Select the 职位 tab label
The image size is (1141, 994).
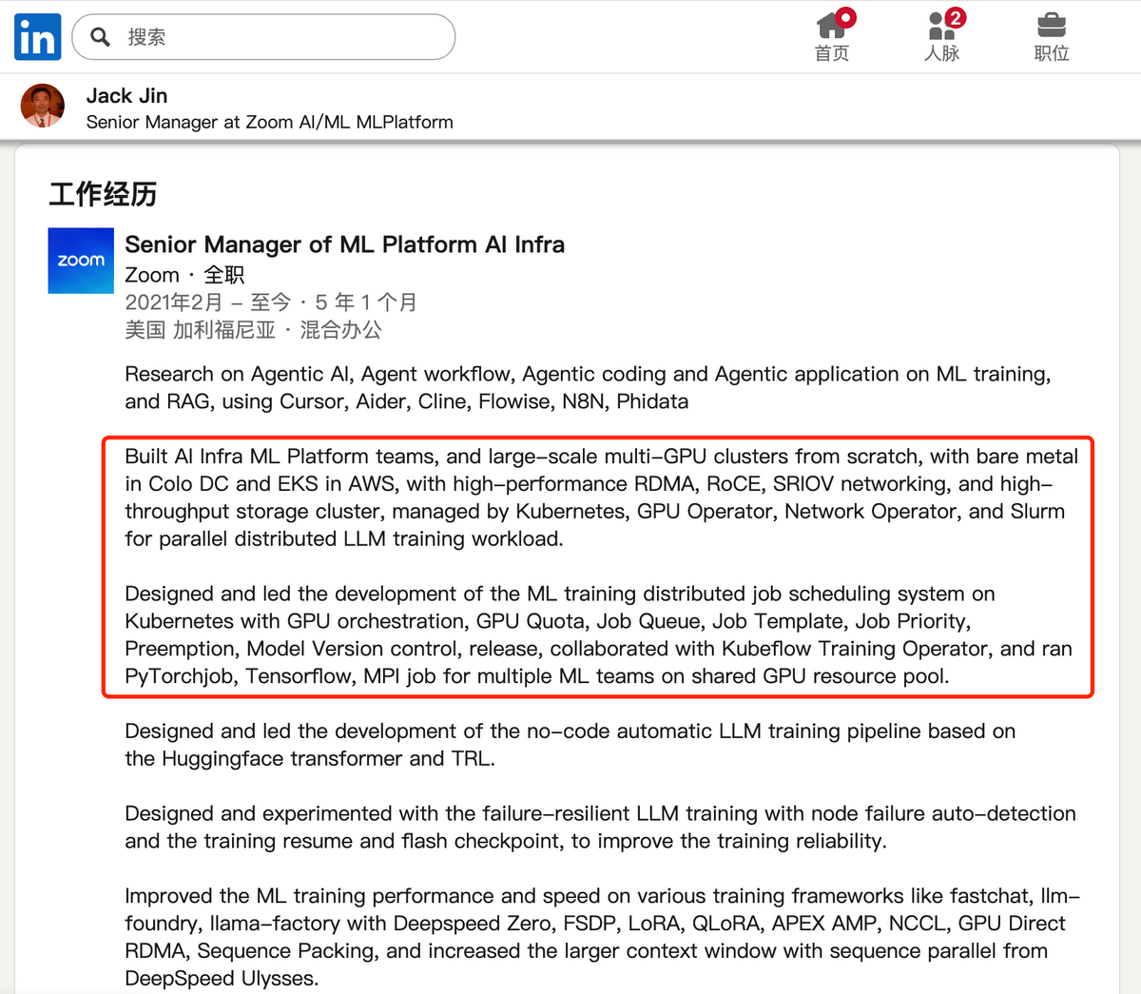(1052, 53)
